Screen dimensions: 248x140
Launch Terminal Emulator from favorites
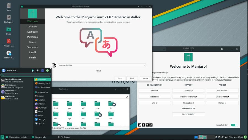pyautogui.click(x=17, y=80)
